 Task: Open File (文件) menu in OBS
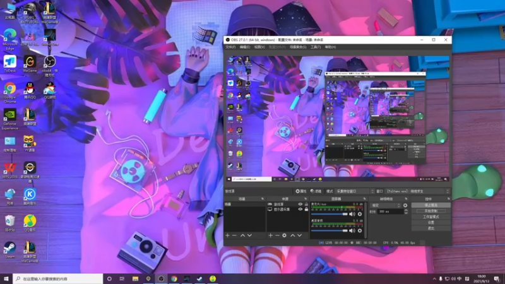click(230, 47)
